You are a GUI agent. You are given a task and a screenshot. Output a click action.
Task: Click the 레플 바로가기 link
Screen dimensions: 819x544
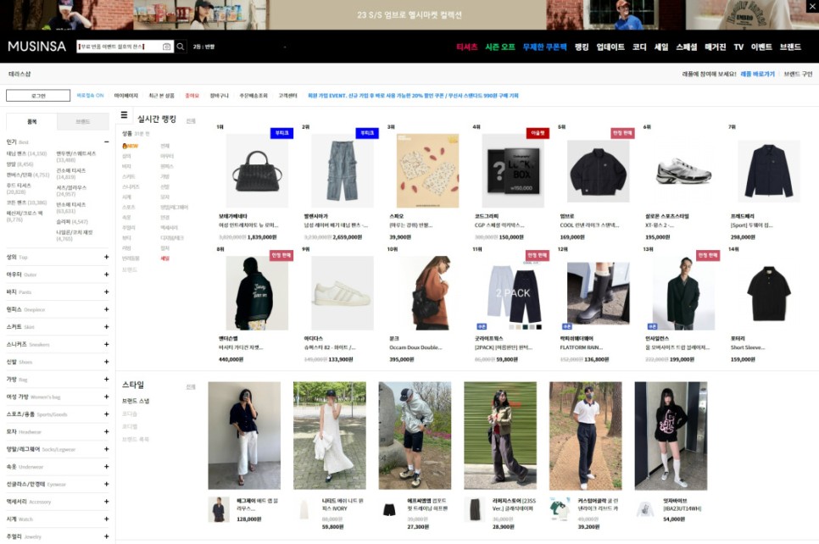tap(757, 74)
